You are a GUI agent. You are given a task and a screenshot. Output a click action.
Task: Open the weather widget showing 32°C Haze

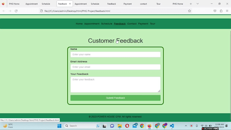tap(8, 126)
